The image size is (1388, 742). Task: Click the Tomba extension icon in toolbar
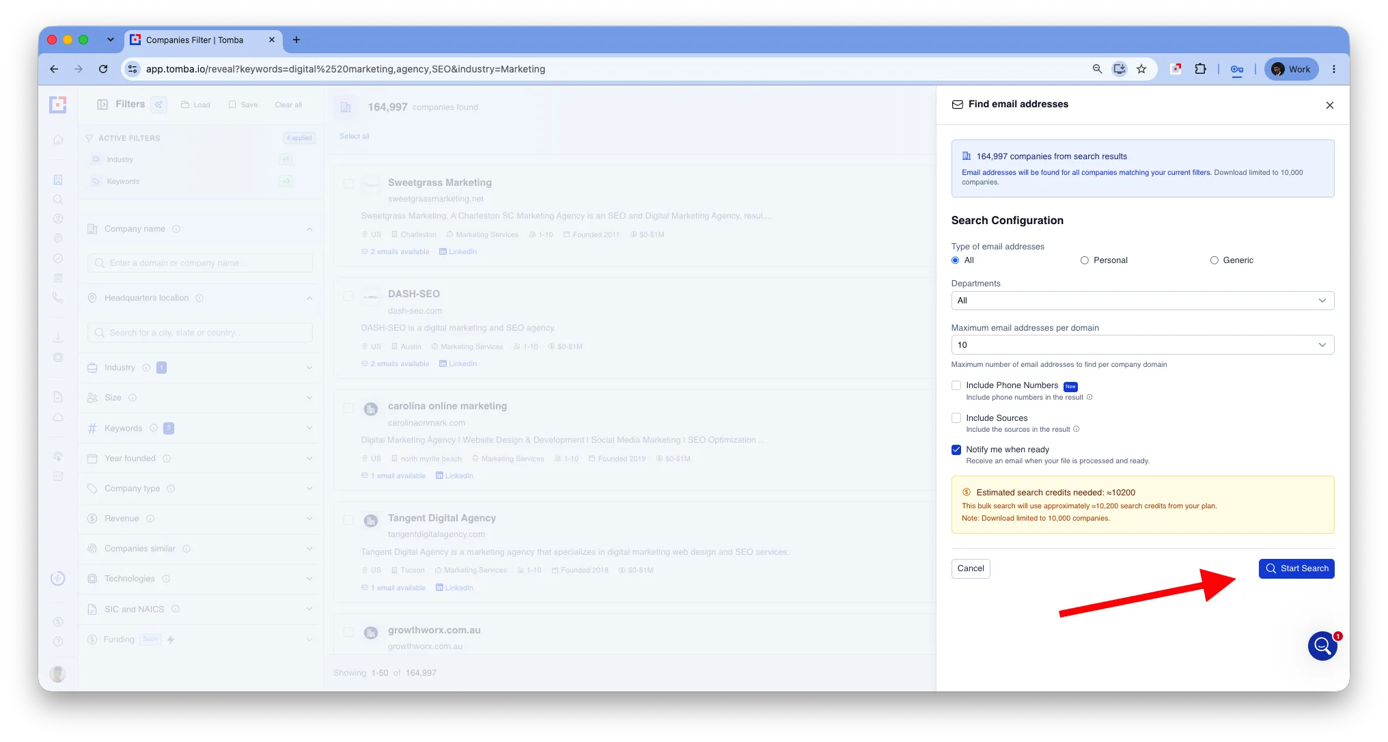click(1176, 69)
